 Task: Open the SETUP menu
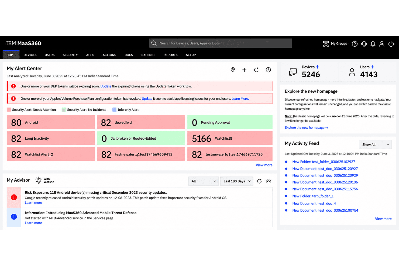[191, 55]
